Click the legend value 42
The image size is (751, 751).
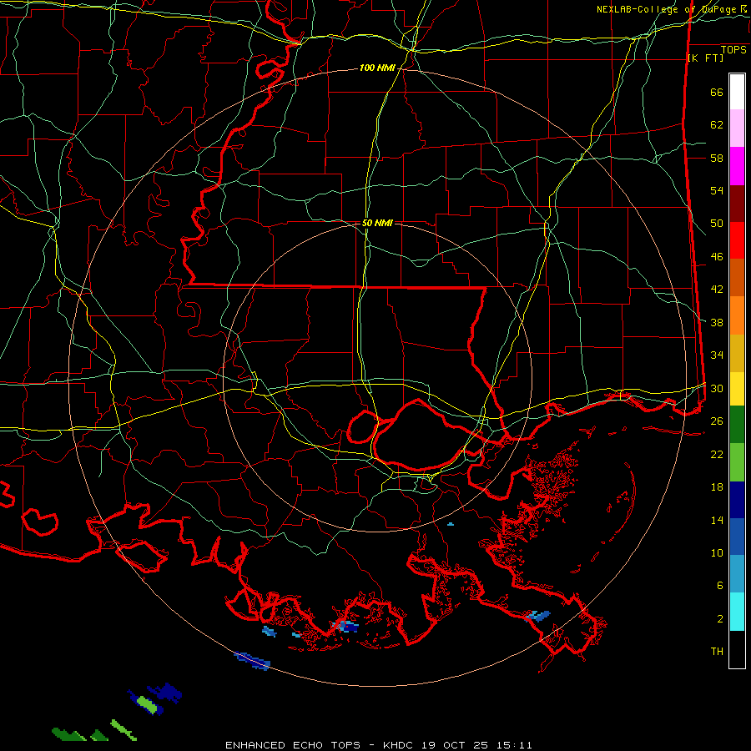tap(717, 290)
